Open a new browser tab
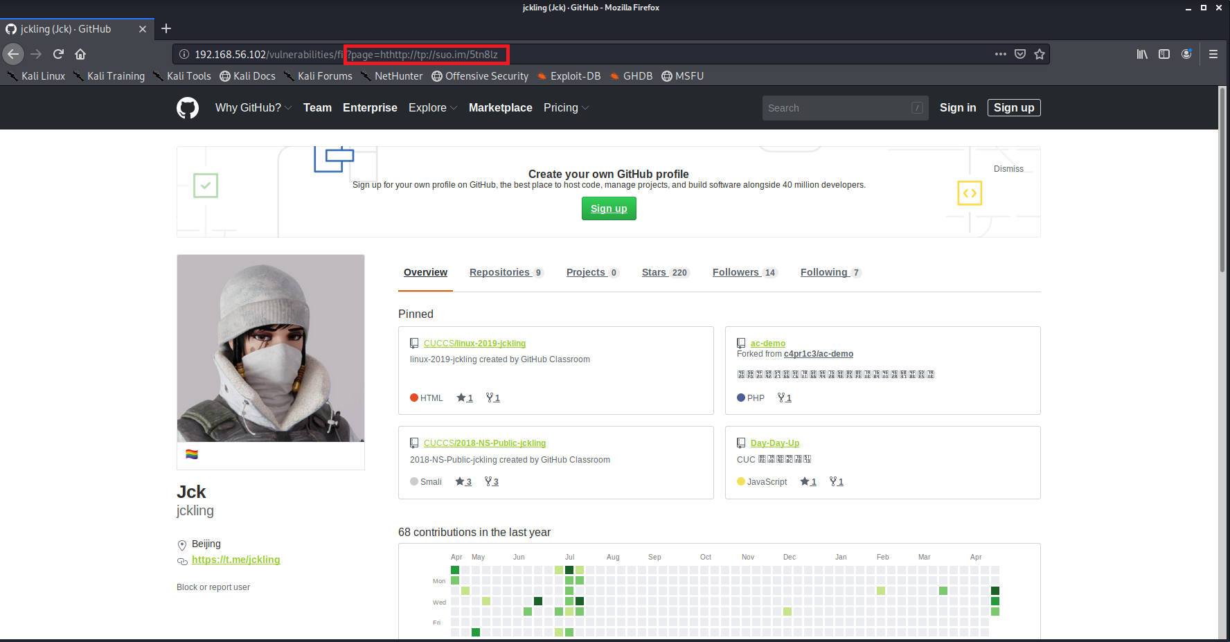This screenshot has width=1230, height=642. [x=166, y=28]
